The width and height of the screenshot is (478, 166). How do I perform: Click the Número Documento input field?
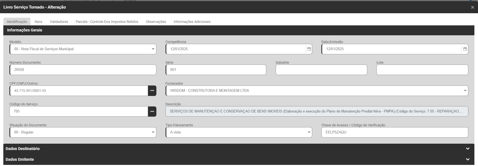(83, 70)
